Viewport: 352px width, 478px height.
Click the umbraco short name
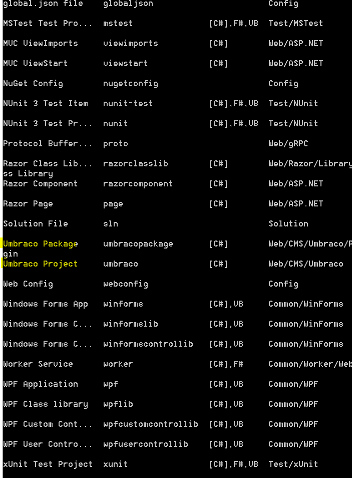[x=120, y=264]
